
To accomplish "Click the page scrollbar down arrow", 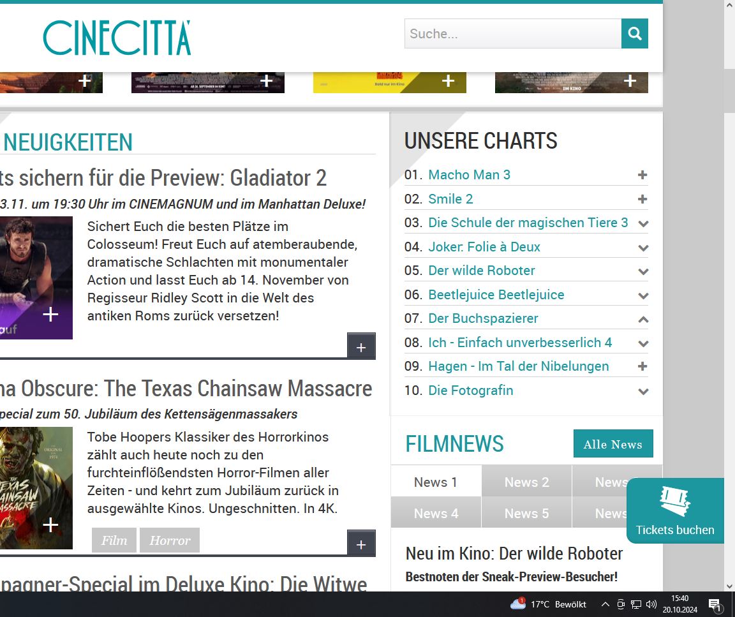I will (729, 586).
